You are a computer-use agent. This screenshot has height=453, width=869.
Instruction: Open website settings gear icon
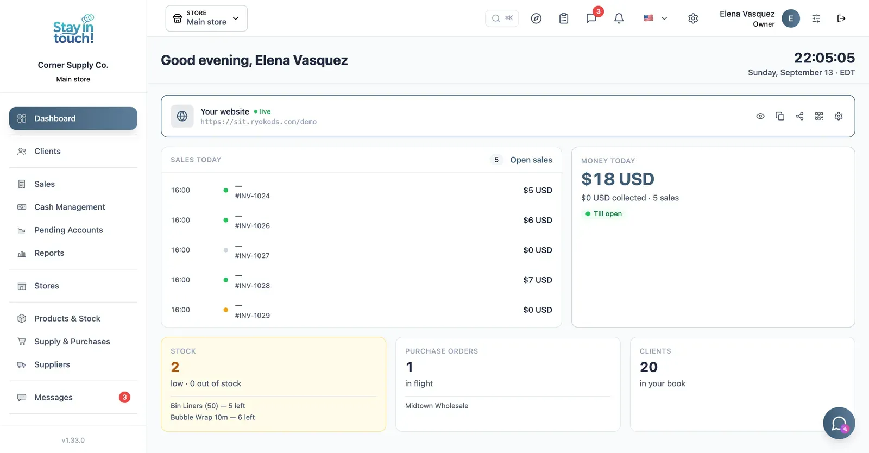click(x=839, y=116)
